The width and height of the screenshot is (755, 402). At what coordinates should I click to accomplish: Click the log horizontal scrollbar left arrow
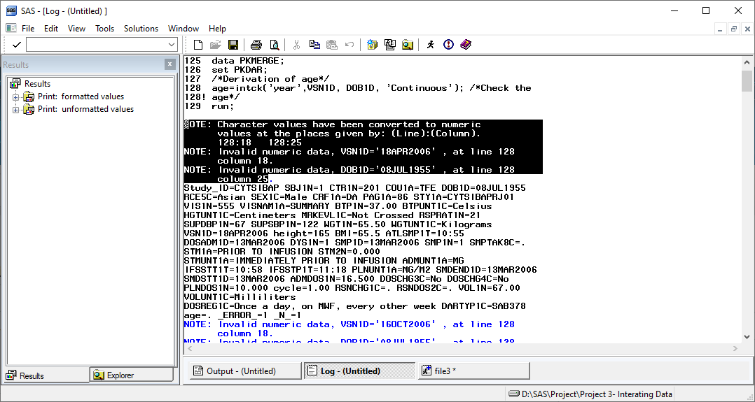pos(189,348)
